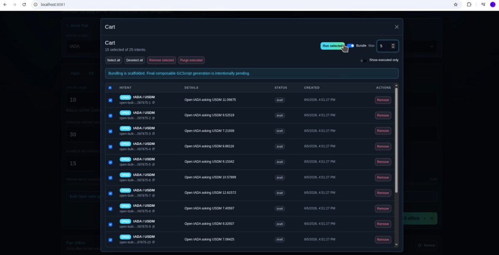The height and width of the screenshot is (255, 499).
Task: Remove the intent asking USDM 7.06425
Action: point(383,239)
